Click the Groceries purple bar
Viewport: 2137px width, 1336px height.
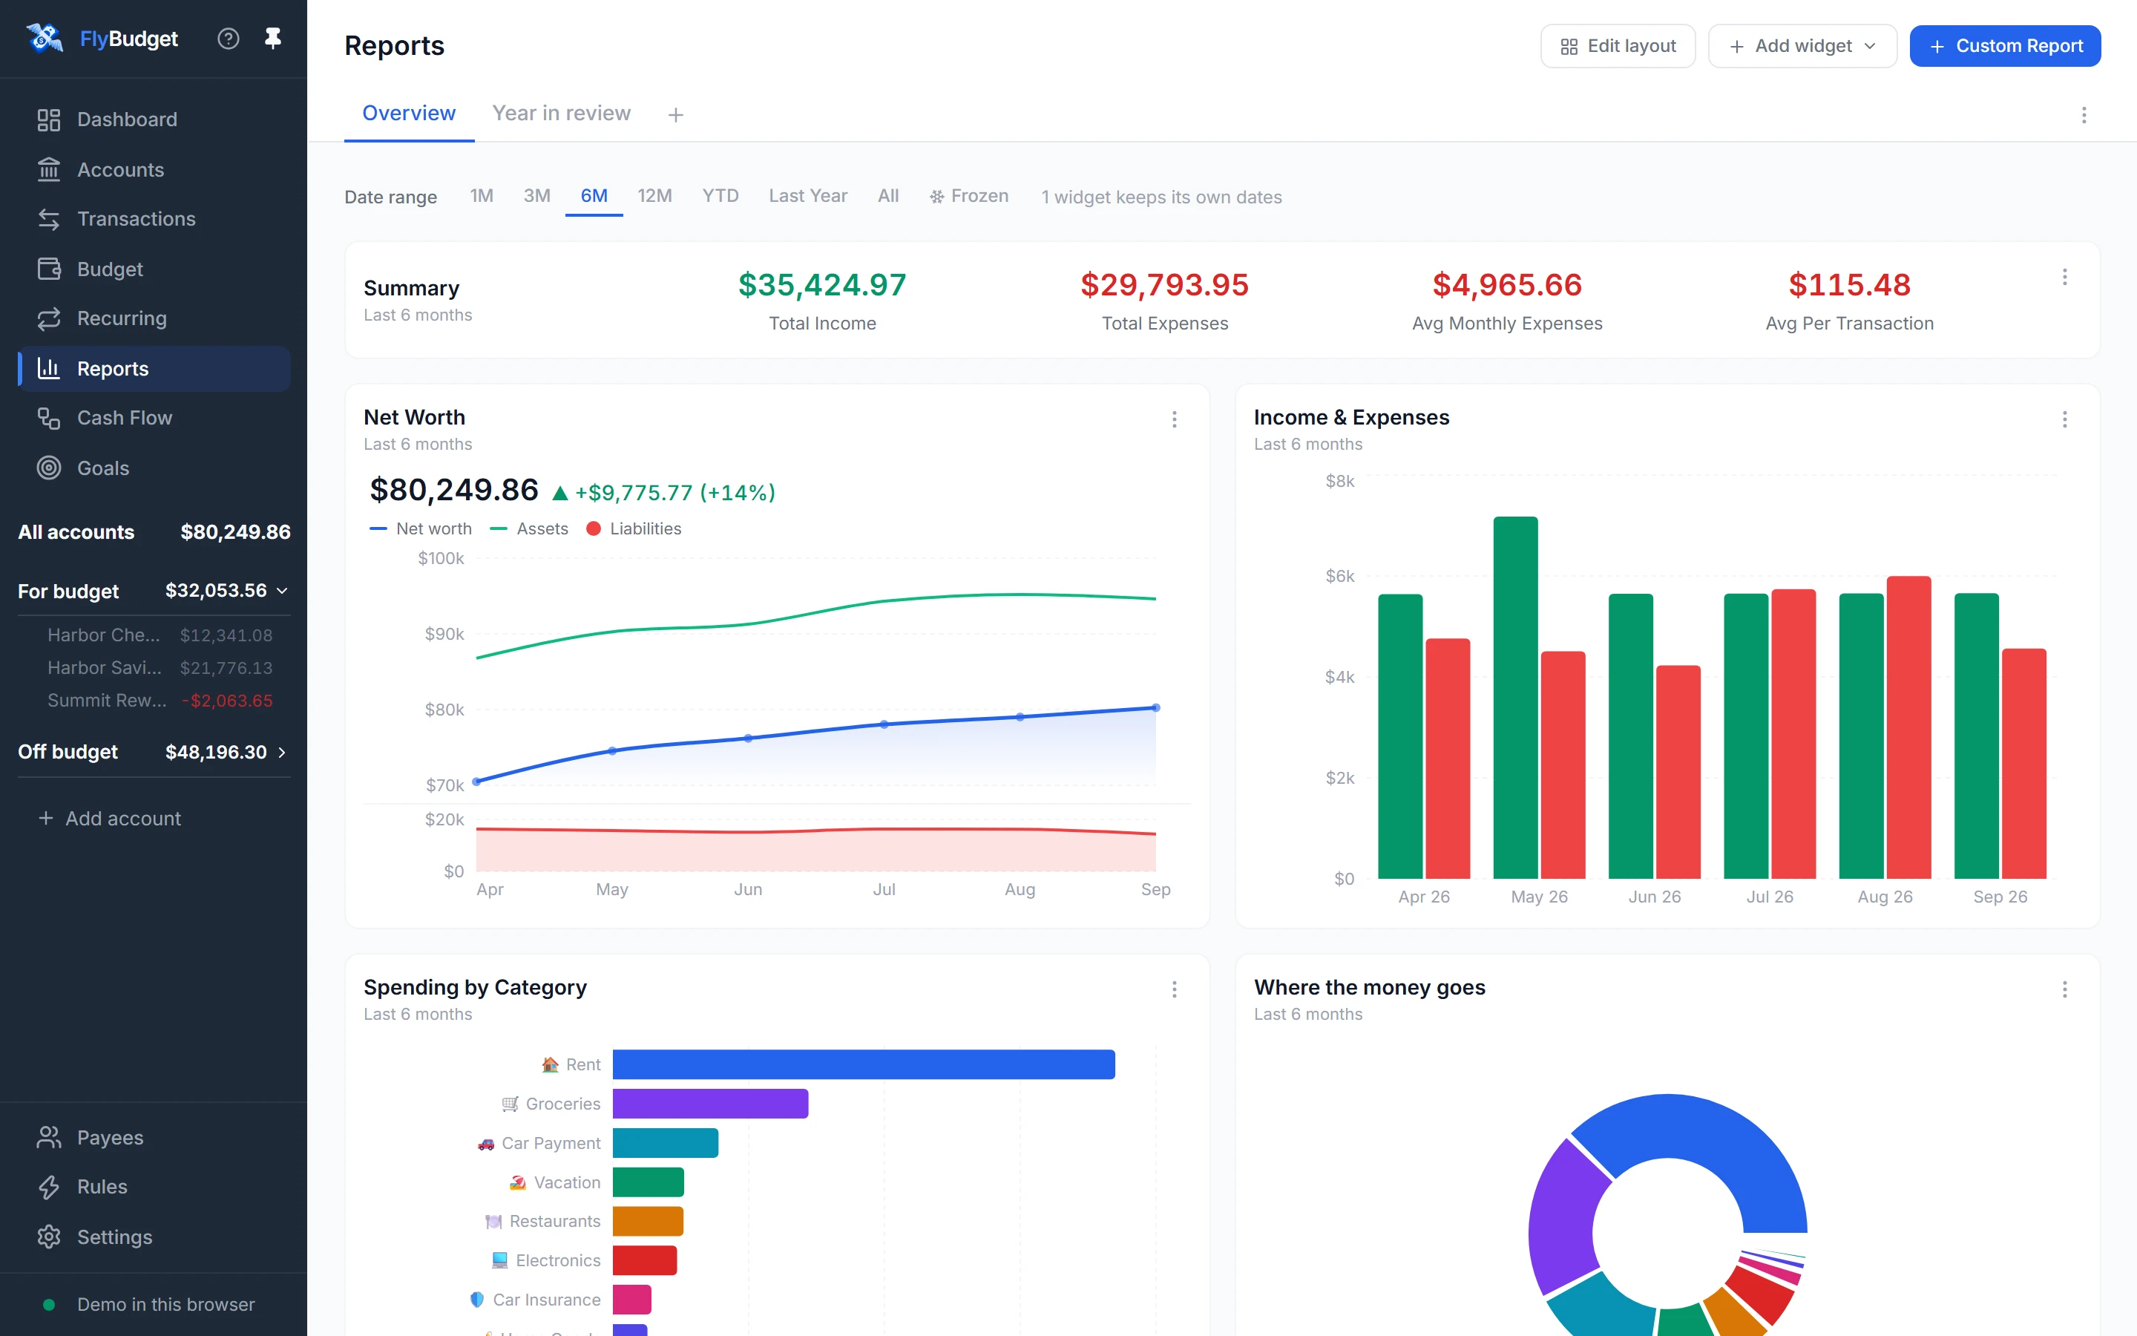point(710,1104)
